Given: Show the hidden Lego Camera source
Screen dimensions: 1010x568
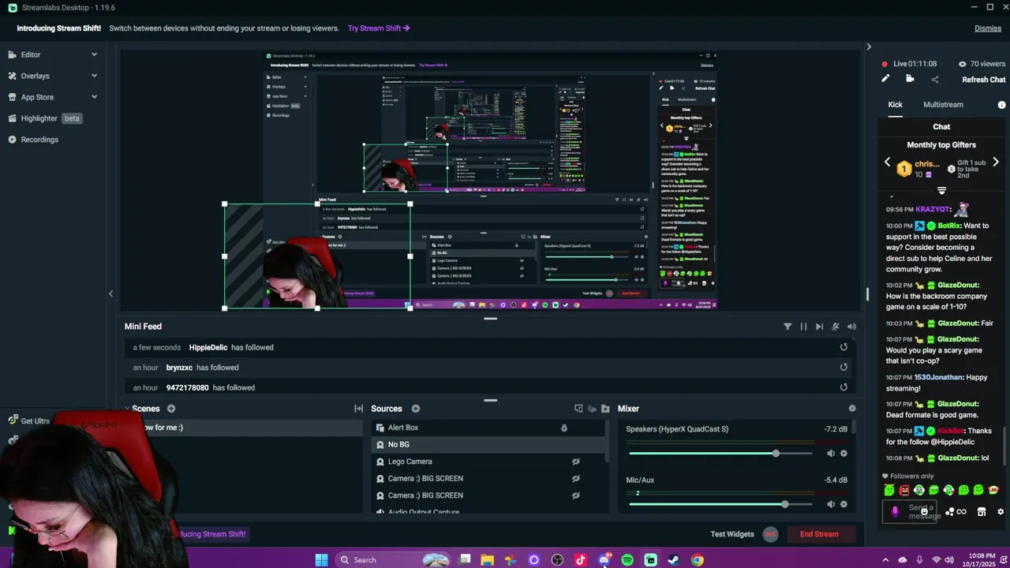Looking at the screenshot, I should pyautogui.click(x=575, y=461).
